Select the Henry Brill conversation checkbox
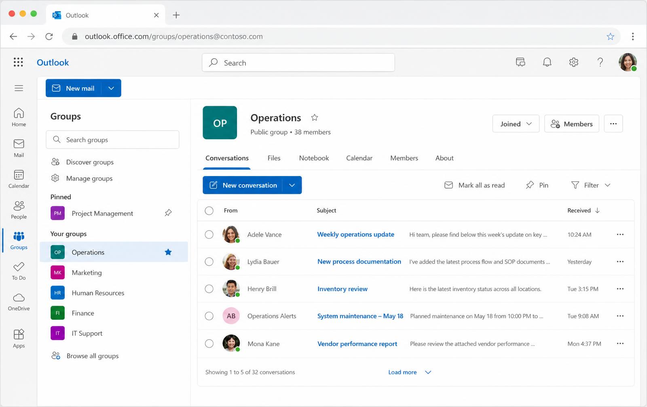 click(x=209, y=289)
